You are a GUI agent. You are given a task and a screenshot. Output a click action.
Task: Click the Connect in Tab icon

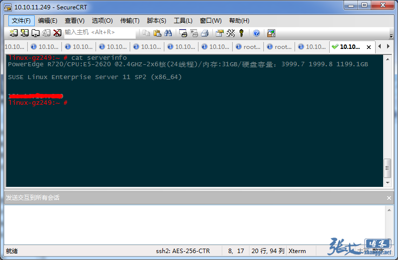pos(36,33)
